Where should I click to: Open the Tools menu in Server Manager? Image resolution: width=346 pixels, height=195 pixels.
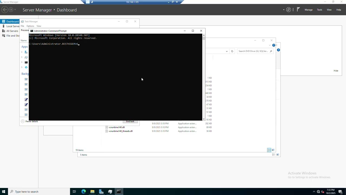coord(320,10)
